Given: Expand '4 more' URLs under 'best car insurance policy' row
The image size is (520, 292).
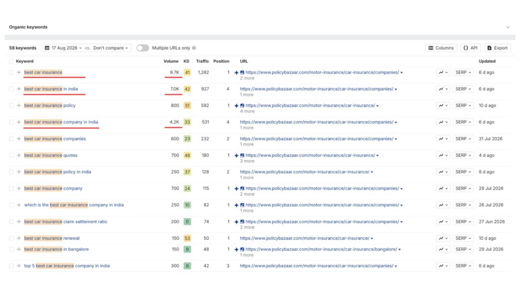Looking at the screenshot, I should 247,111.
